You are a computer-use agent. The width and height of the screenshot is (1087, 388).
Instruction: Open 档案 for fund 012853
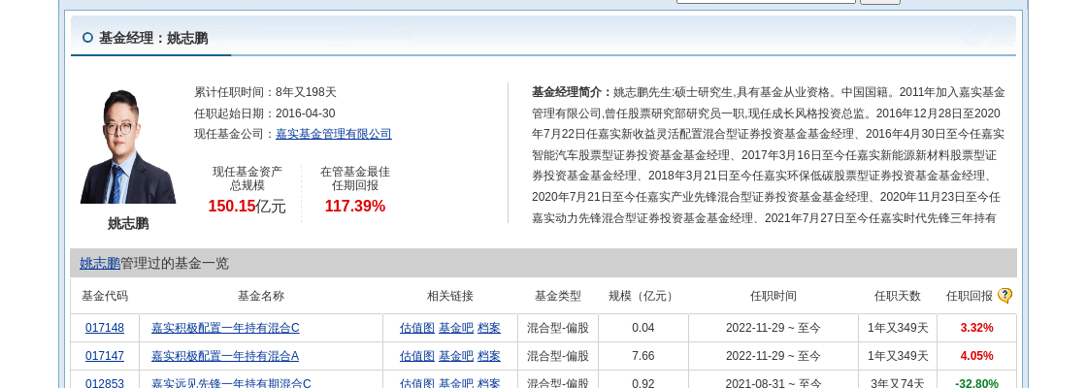tap(489, 383)
